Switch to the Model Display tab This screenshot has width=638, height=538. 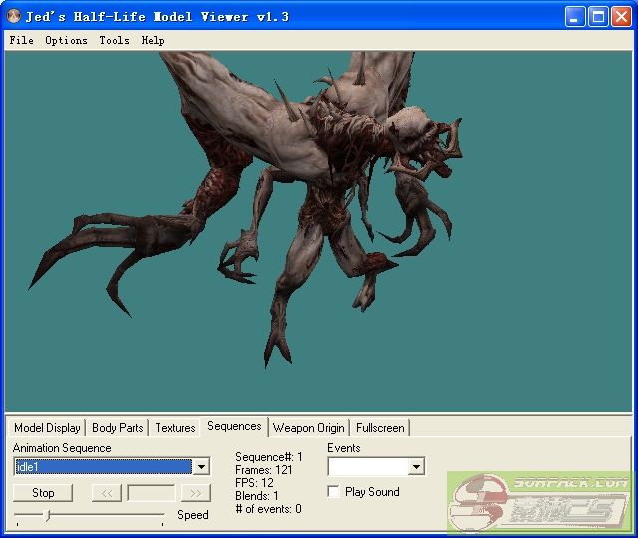47,428
